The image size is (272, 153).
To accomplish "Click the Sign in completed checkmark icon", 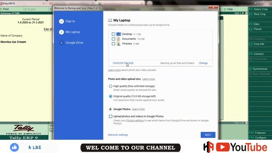I will (x=61, y=21).
